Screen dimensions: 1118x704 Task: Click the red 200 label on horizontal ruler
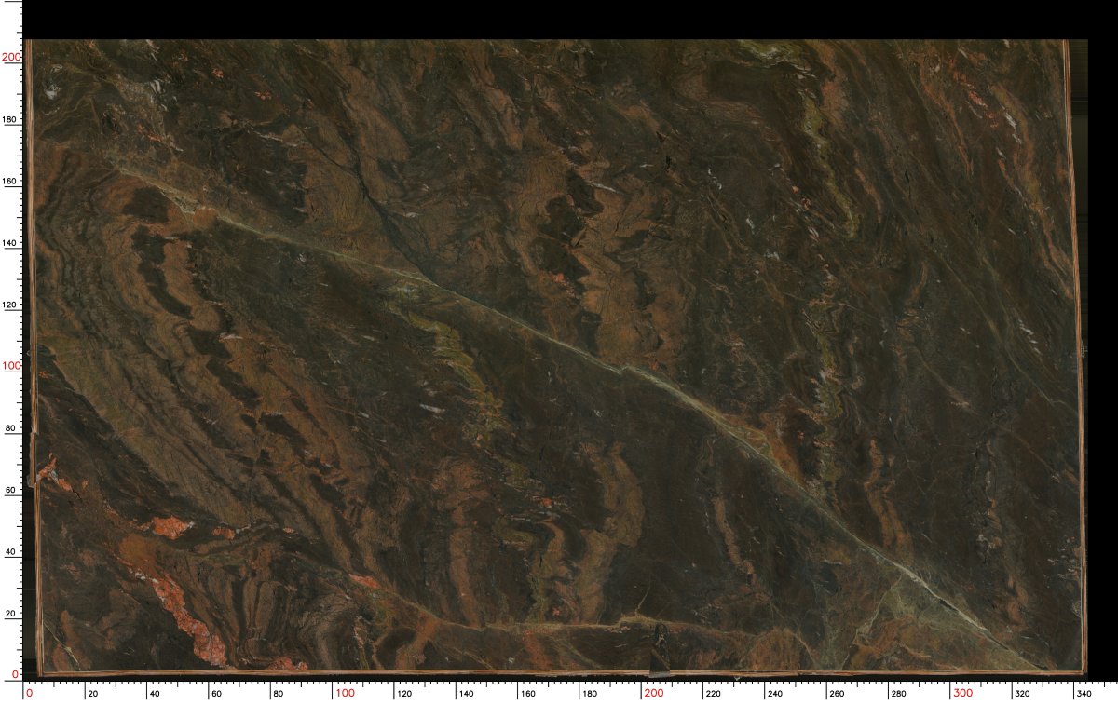pyautogui.click(x=654, y=693)
